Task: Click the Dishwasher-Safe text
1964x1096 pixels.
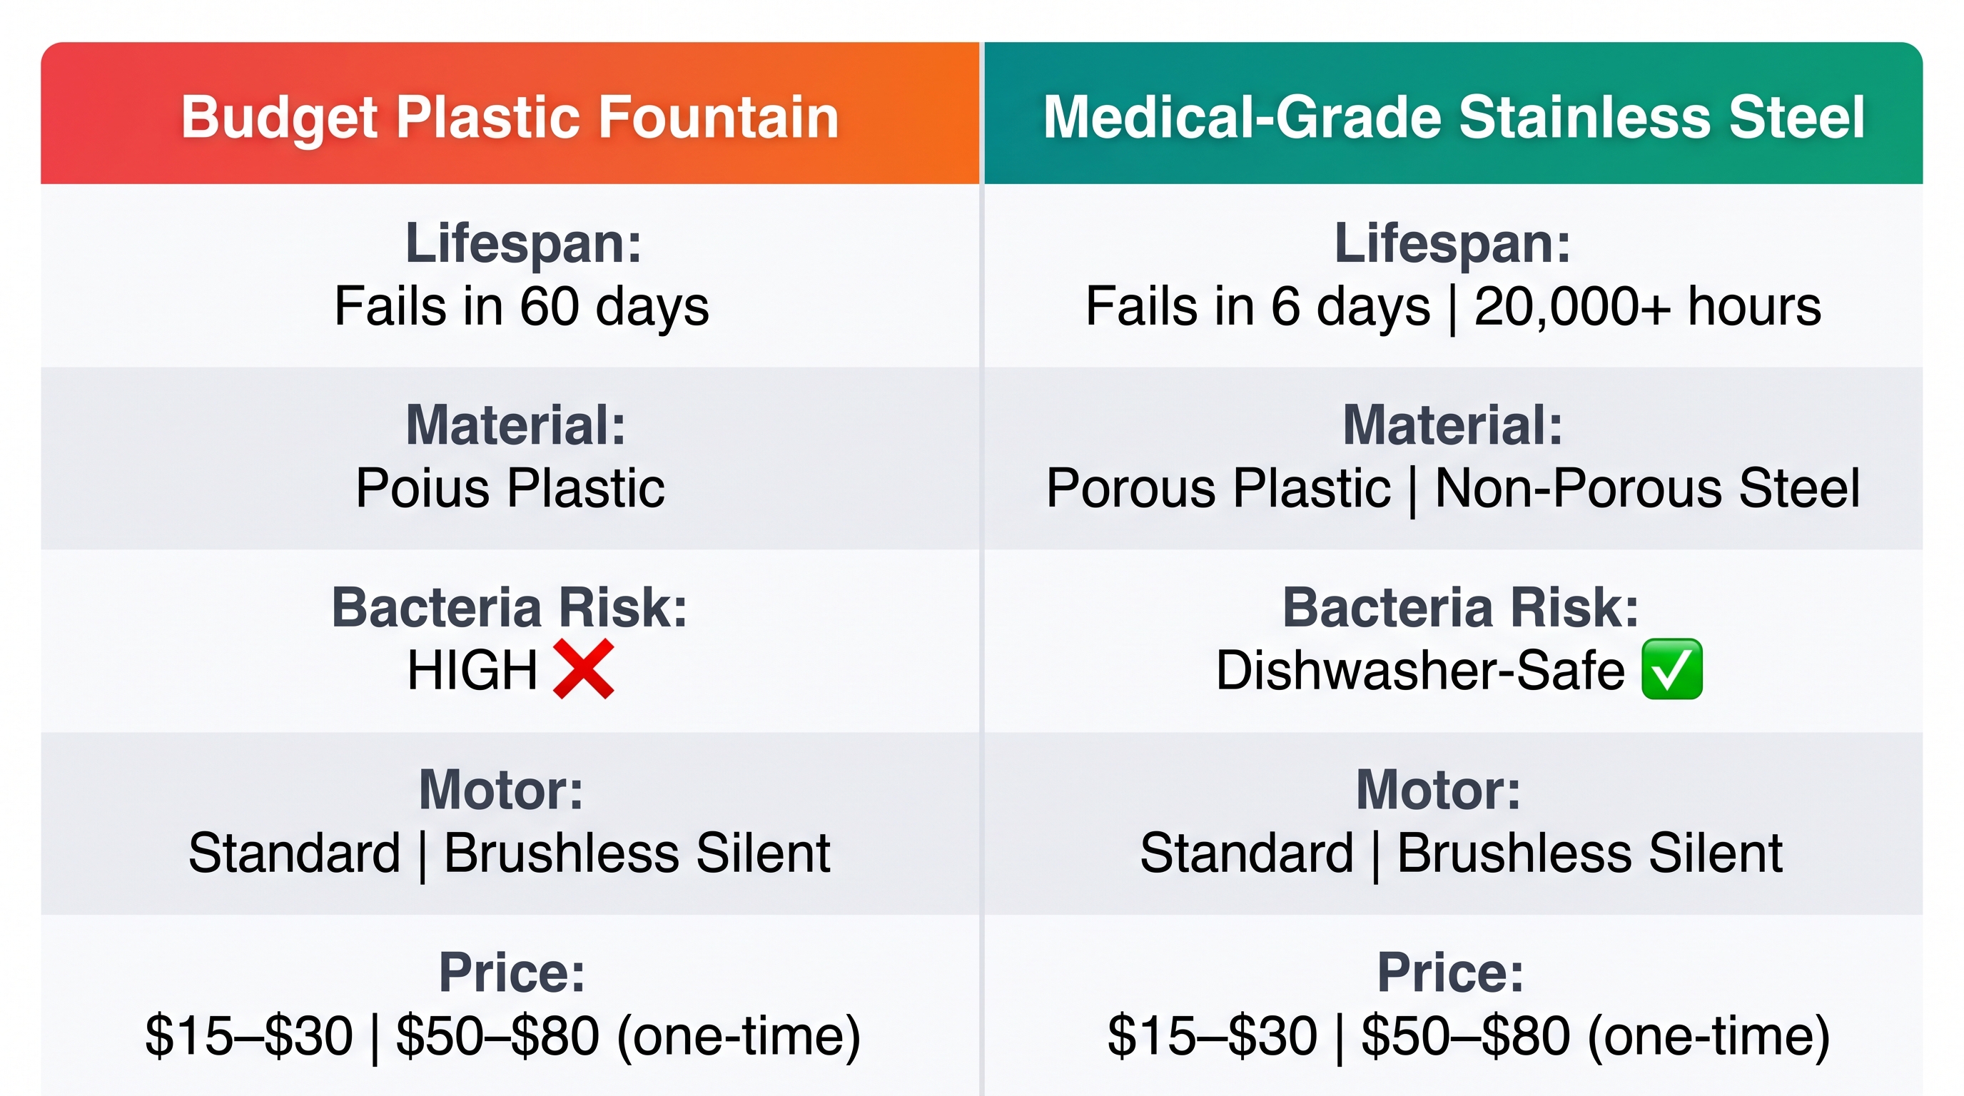Action: click(1420, 670)
